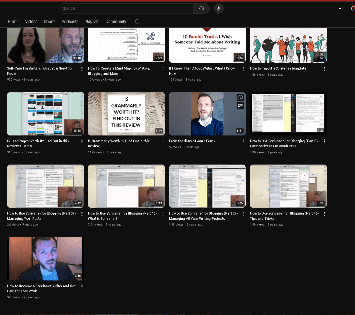
Task: Open the Playlists tab
Action: tap(92, 22)
